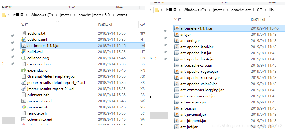
Task: Select the file name remote.bsh
Action: tap(37, 113)
